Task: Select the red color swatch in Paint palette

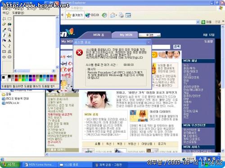Action: click(x=16, y=80)
